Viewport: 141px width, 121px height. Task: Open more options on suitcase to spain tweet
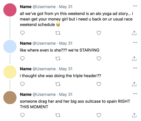(135, 94)
